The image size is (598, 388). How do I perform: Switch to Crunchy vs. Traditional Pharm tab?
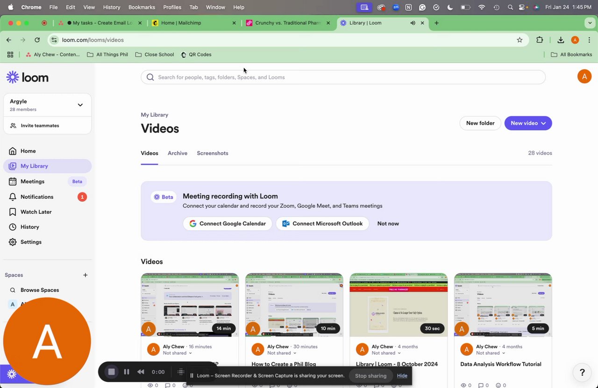point(287,23)
